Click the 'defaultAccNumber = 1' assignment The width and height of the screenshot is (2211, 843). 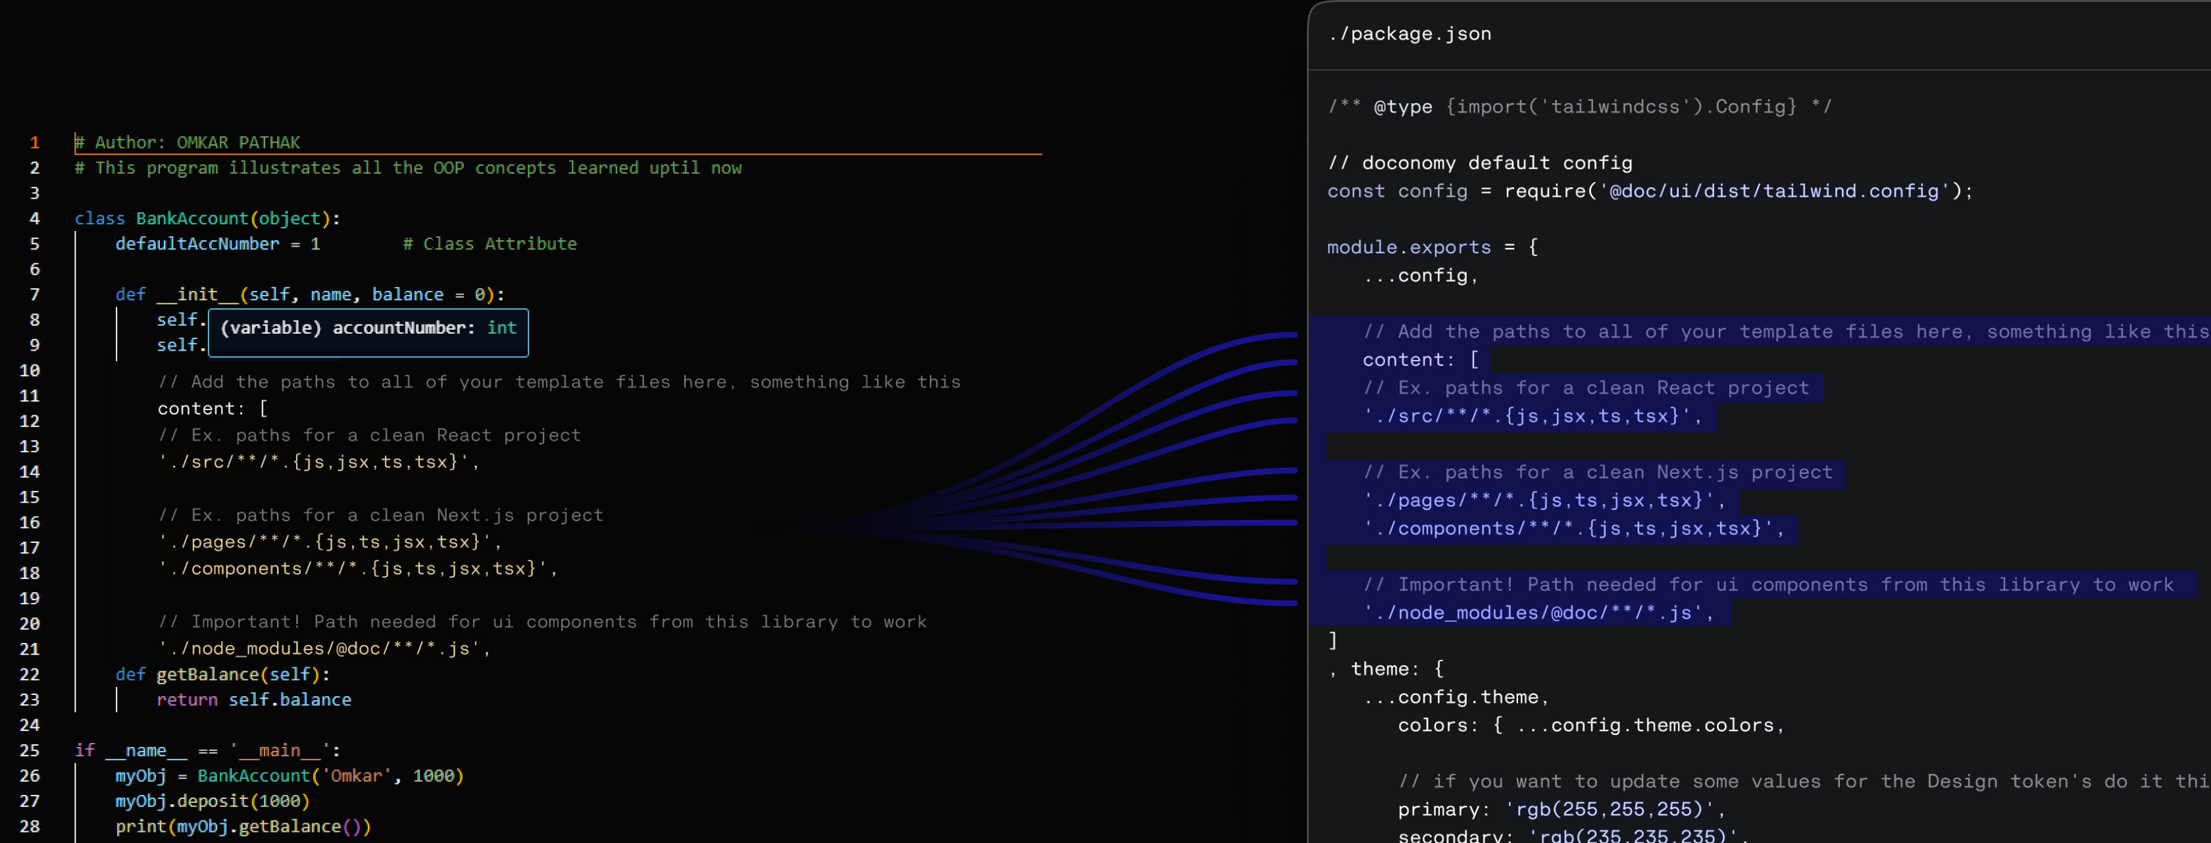(218, 243)
